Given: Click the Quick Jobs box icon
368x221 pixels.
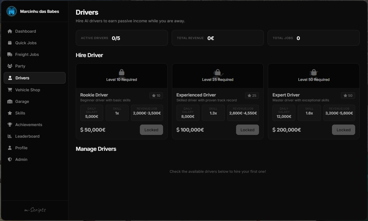Looking at the screenshot, I should (x=10, y=43).
